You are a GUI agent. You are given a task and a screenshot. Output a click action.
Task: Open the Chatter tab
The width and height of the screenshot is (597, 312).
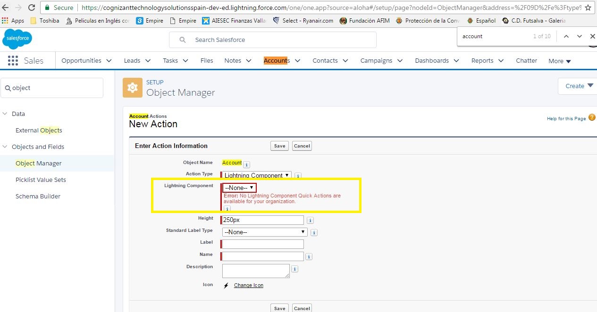(527, 61)
